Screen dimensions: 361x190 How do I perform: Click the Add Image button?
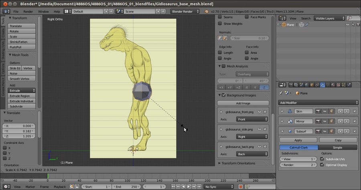click(x=243, y=103)
